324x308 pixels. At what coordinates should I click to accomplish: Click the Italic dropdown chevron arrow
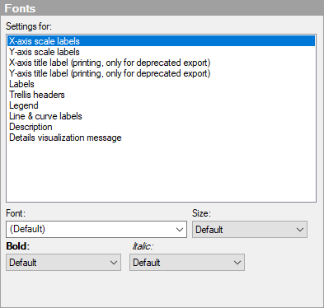tap(237, 263)
